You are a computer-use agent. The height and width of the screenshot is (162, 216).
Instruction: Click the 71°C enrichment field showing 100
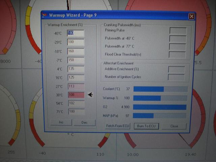pos(76,111)
